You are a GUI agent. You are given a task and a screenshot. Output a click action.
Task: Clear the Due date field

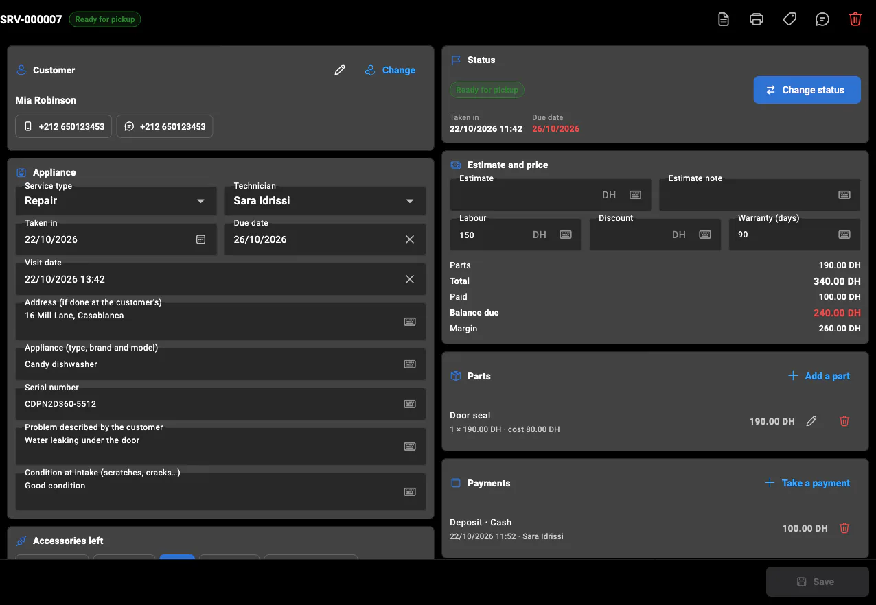tap(410, 239)
